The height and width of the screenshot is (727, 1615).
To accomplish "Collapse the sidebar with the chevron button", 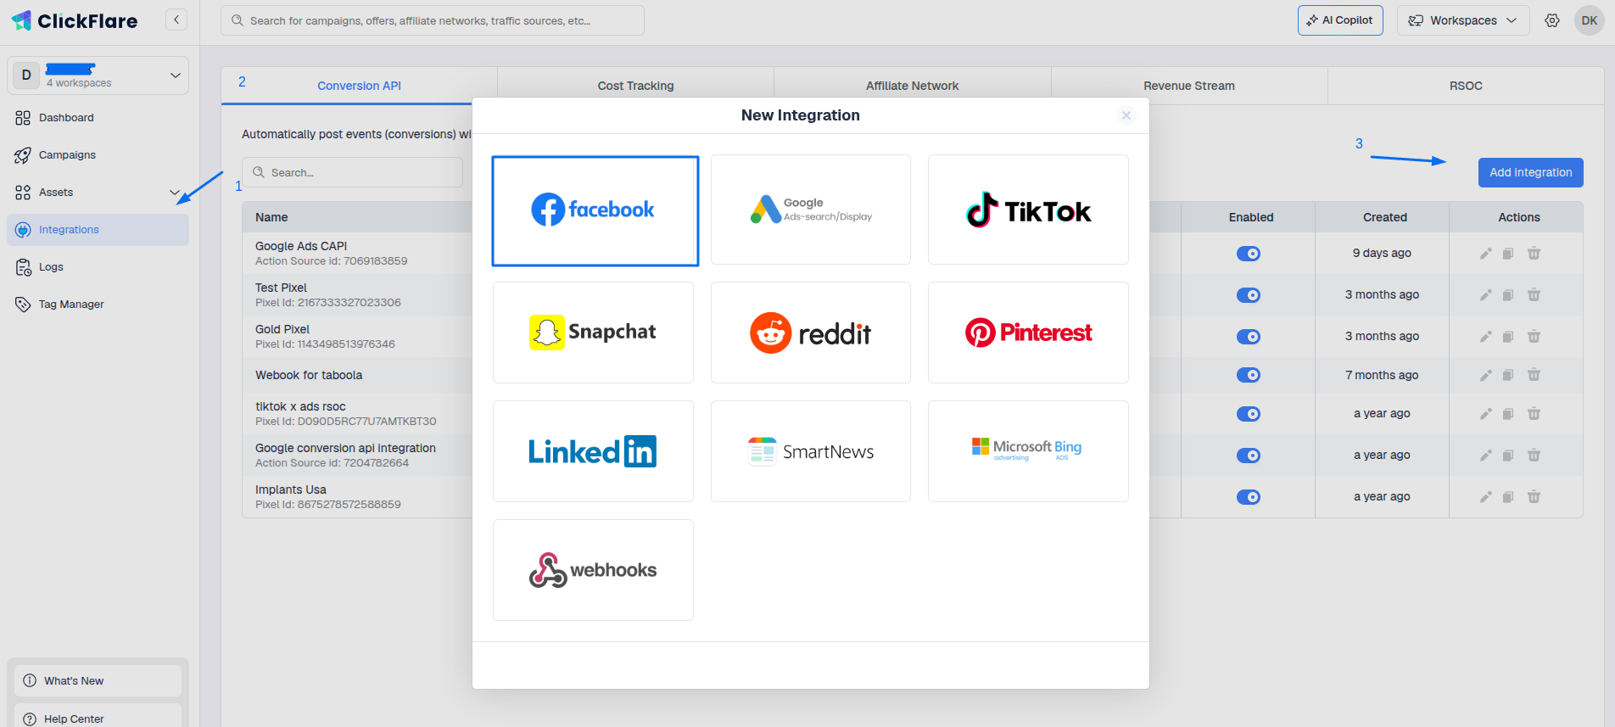I will tap(176, 20).
